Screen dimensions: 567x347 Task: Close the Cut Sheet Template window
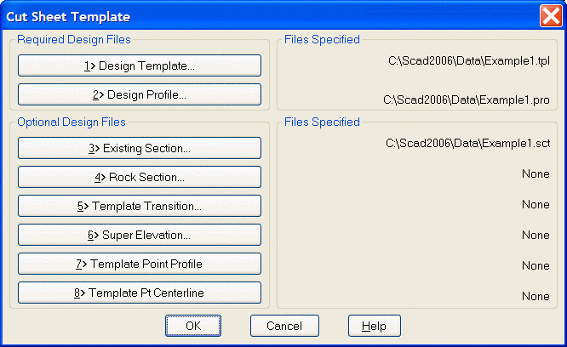(550, 16)
